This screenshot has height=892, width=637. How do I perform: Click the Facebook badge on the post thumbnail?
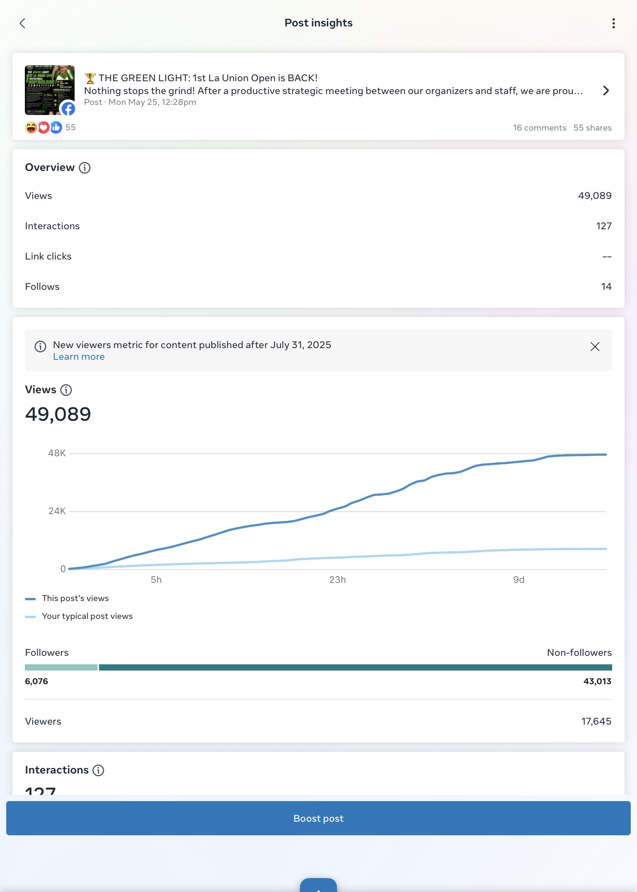(x=68, y=109)
